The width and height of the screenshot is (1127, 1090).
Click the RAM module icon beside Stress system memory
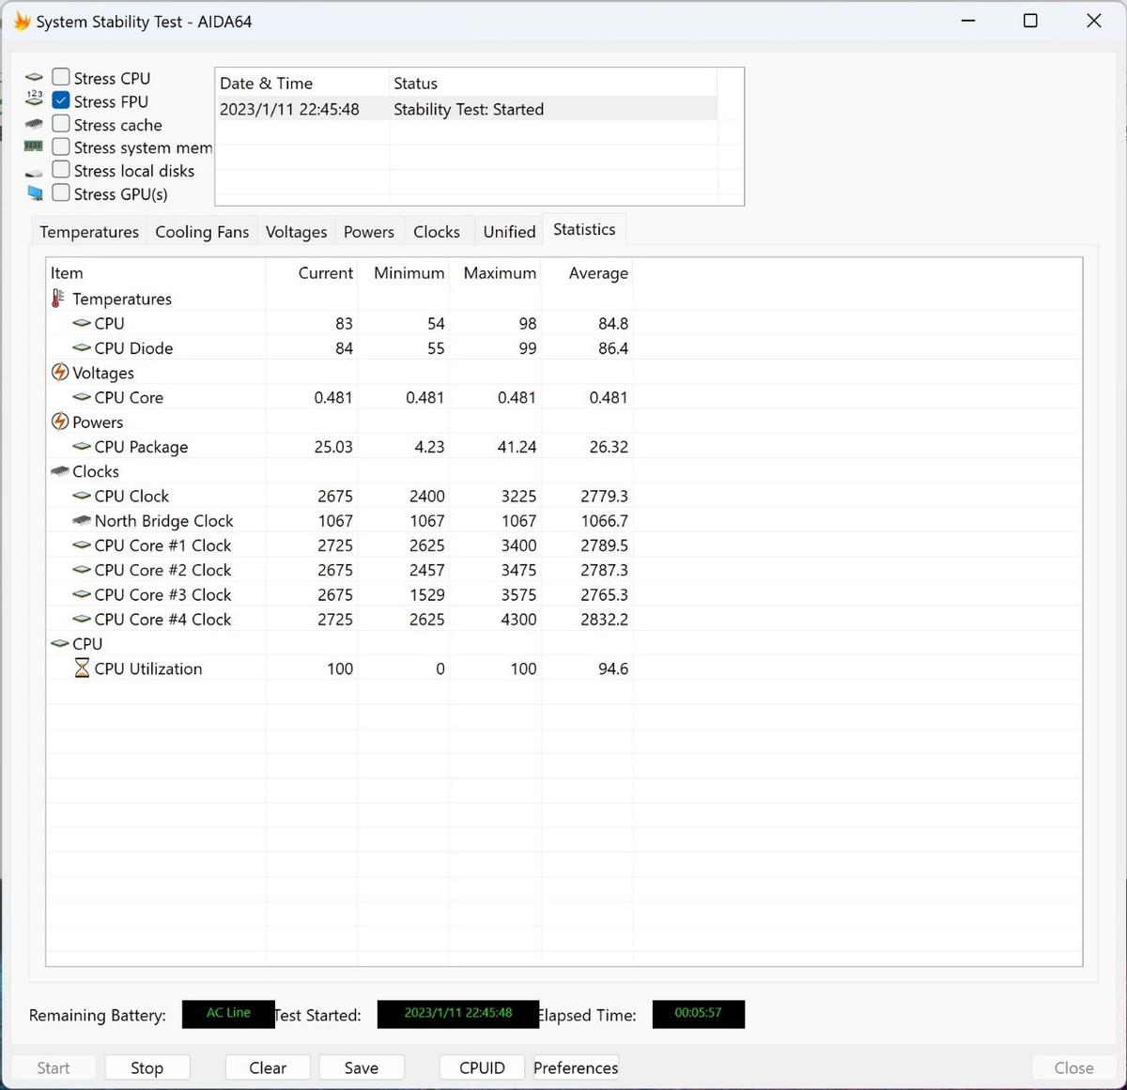tap(34, 146)
